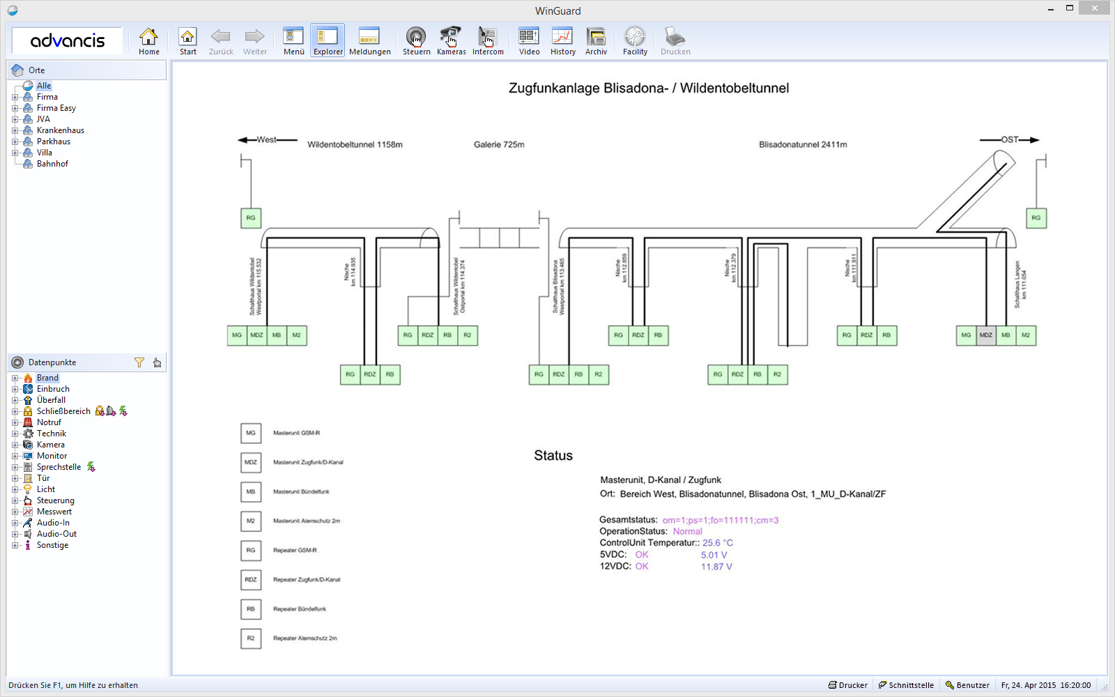The image size is (1115, 697).
Task: Click the Drucker status bar item
Action: tap(848, 685)
